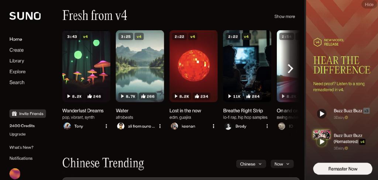The image size is (378, 180).
Task: Open three-dot menu beside Brody
Action: click(x=267, y=126)
